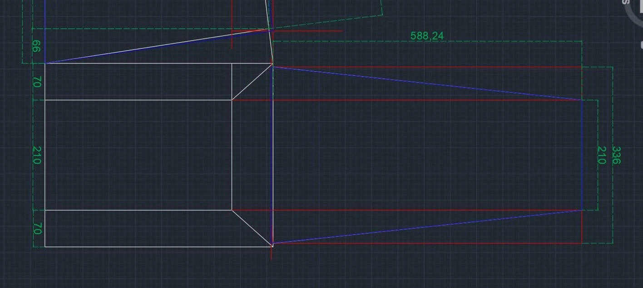Select the left 210 dimension text

(x=37, y=155)
